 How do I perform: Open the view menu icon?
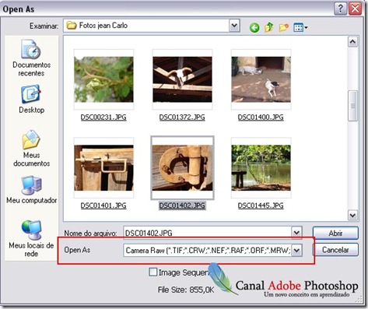[300, 27]
